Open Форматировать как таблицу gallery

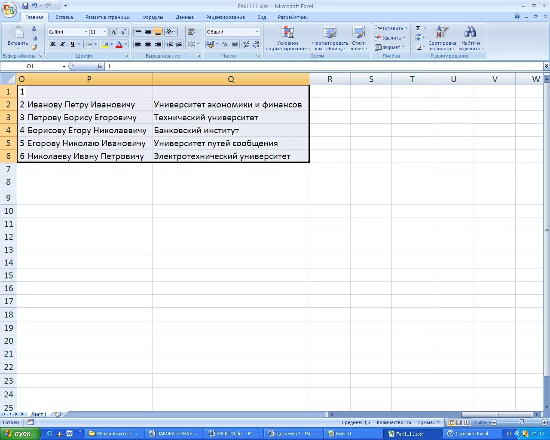point(330,38)
